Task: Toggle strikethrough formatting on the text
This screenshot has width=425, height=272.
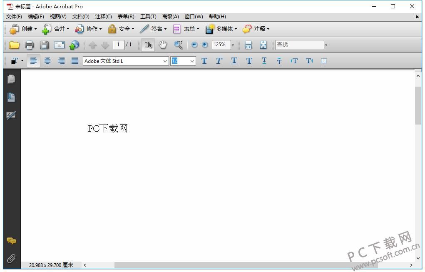Action: (249, 61)
